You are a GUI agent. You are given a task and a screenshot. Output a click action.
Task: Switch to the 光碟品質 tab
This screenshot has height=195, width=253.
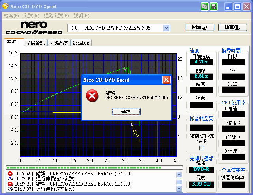(59, 43)
